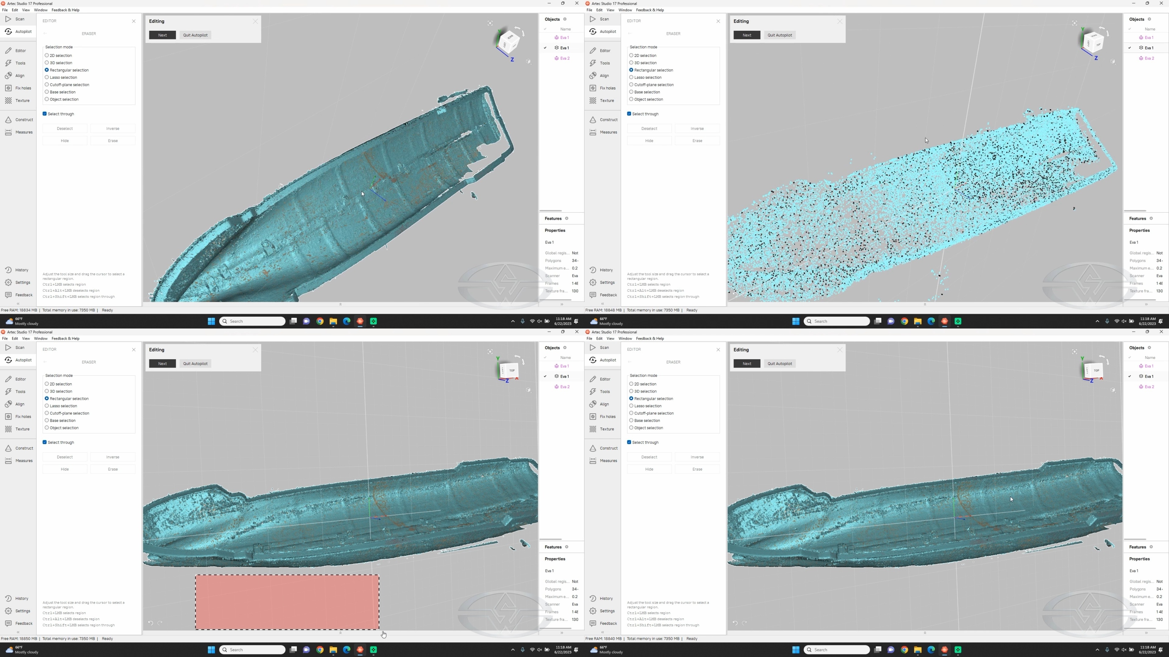Open the File menu in the top-left window
This screenshot has height=657, width=1169.
(5, 10)
